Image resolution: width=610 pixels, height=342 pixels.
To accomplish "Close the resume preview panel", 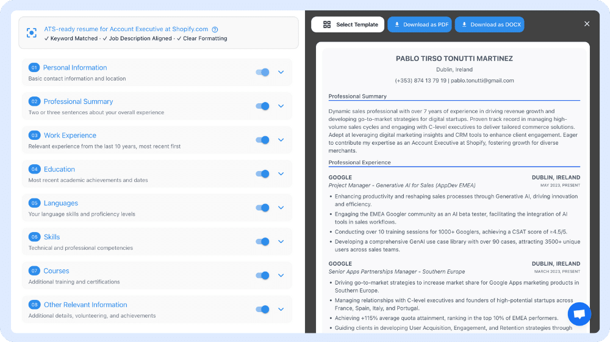I will [x=587, y=24].
